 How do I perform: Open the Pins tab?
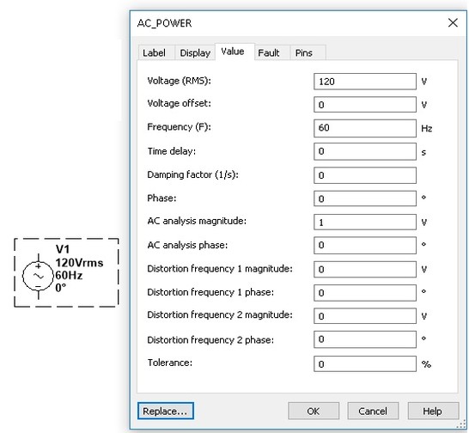(303, 53)
